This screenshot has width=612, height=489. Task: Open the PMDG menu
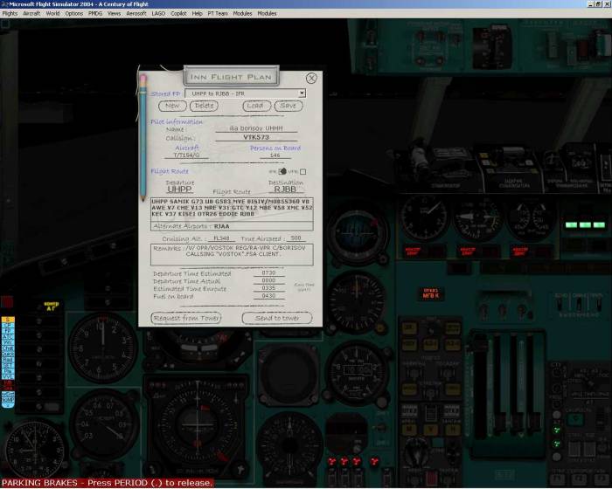point(95,14)
